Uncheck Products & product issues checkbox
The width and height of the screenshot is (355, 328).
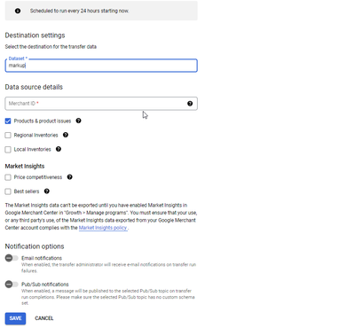pos(8,121)
